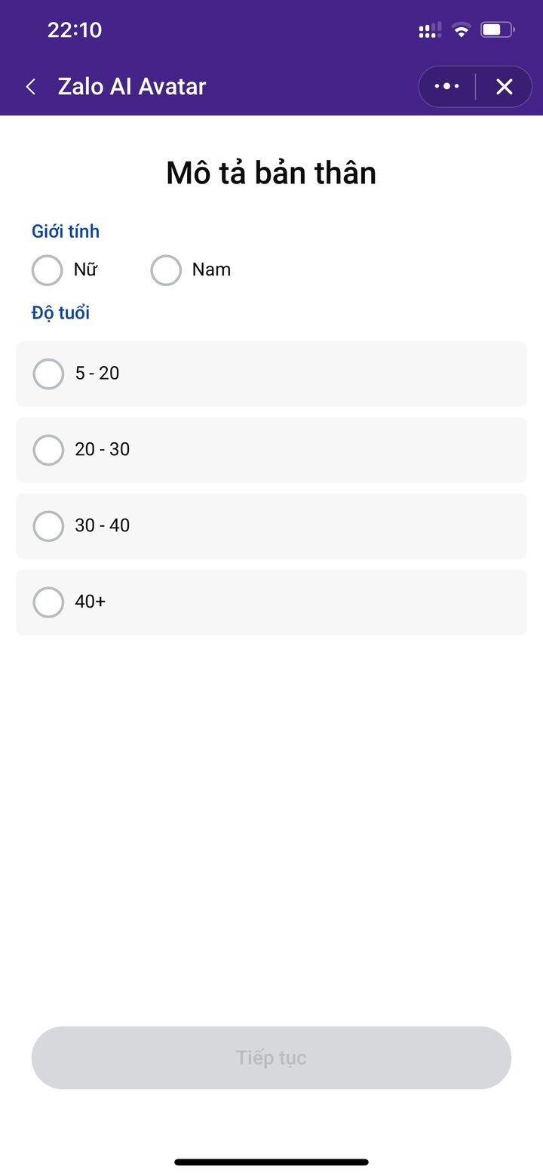Select the Nam gender radio button

[166, 270]
